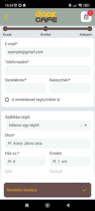Tap the Android home circle button

click(47, 205)
